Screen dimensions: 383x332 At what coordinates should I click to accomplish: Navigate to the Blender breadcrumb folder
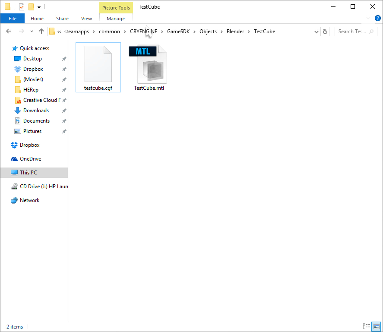click(x=235, y=32)
